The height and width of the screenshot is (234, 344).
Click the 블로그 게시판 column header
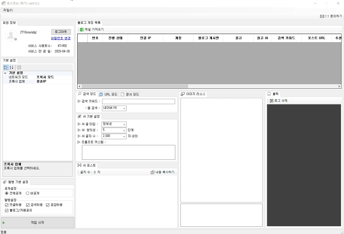(x=208, y=38)
